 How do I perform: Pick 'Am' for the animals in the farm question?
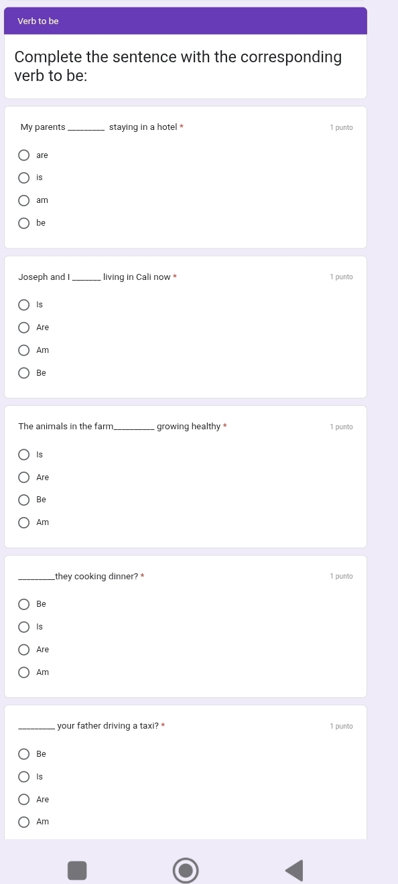[24, 522]
